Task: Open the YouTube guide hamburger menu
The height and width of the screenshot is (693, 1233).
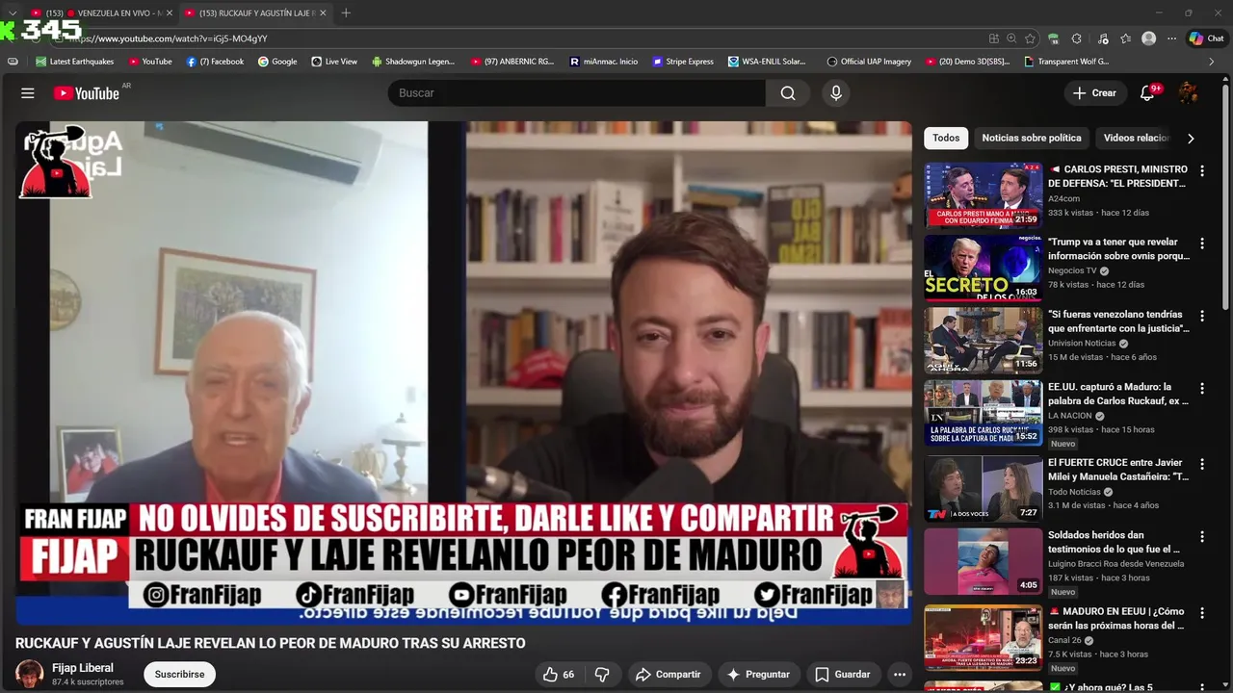Action: (28, 93)
